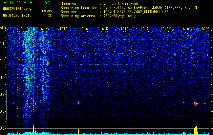The image size is (213, 135).
Task: Click the 0.8 kHz frequency label
Action: (x=3, y=94)
